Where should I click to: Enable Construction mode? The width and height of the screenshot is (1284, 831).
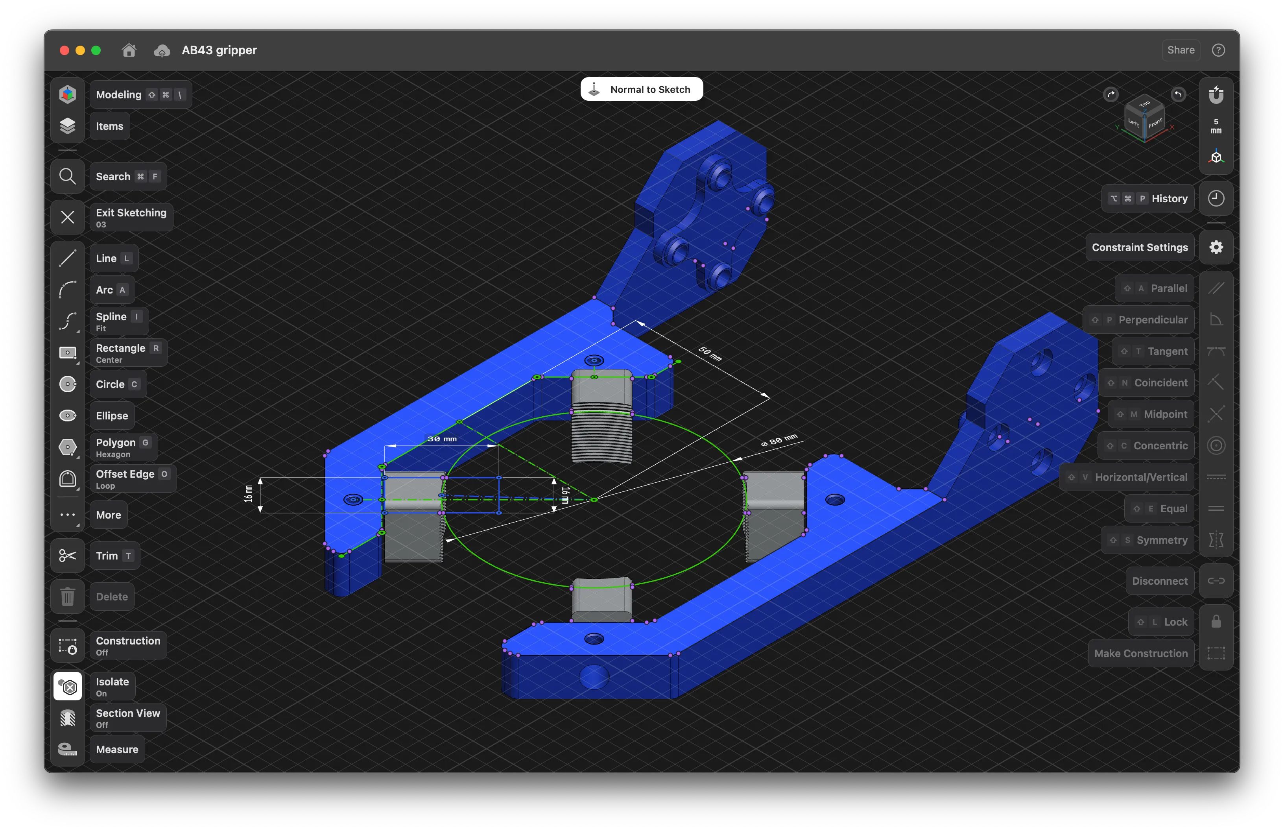(128, 645)
